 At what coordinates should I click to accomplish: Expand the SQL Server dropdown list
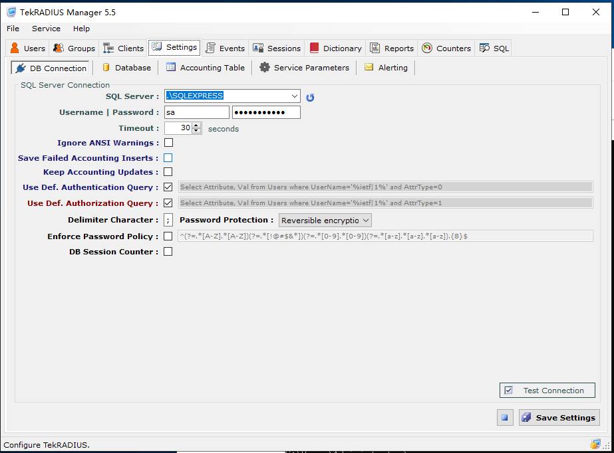click(x=295, y=96)
